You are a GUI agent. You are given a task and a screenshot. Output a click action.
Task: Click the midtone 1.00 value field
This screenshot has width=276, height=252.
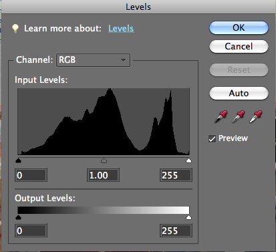[103, 175]
